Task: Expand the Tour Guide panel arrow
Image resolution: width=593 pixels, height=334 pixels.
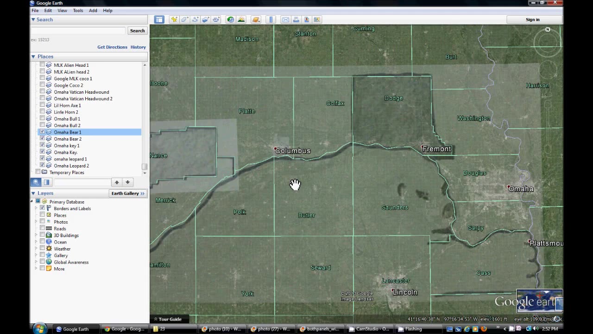Action: (x=156, y=319)
